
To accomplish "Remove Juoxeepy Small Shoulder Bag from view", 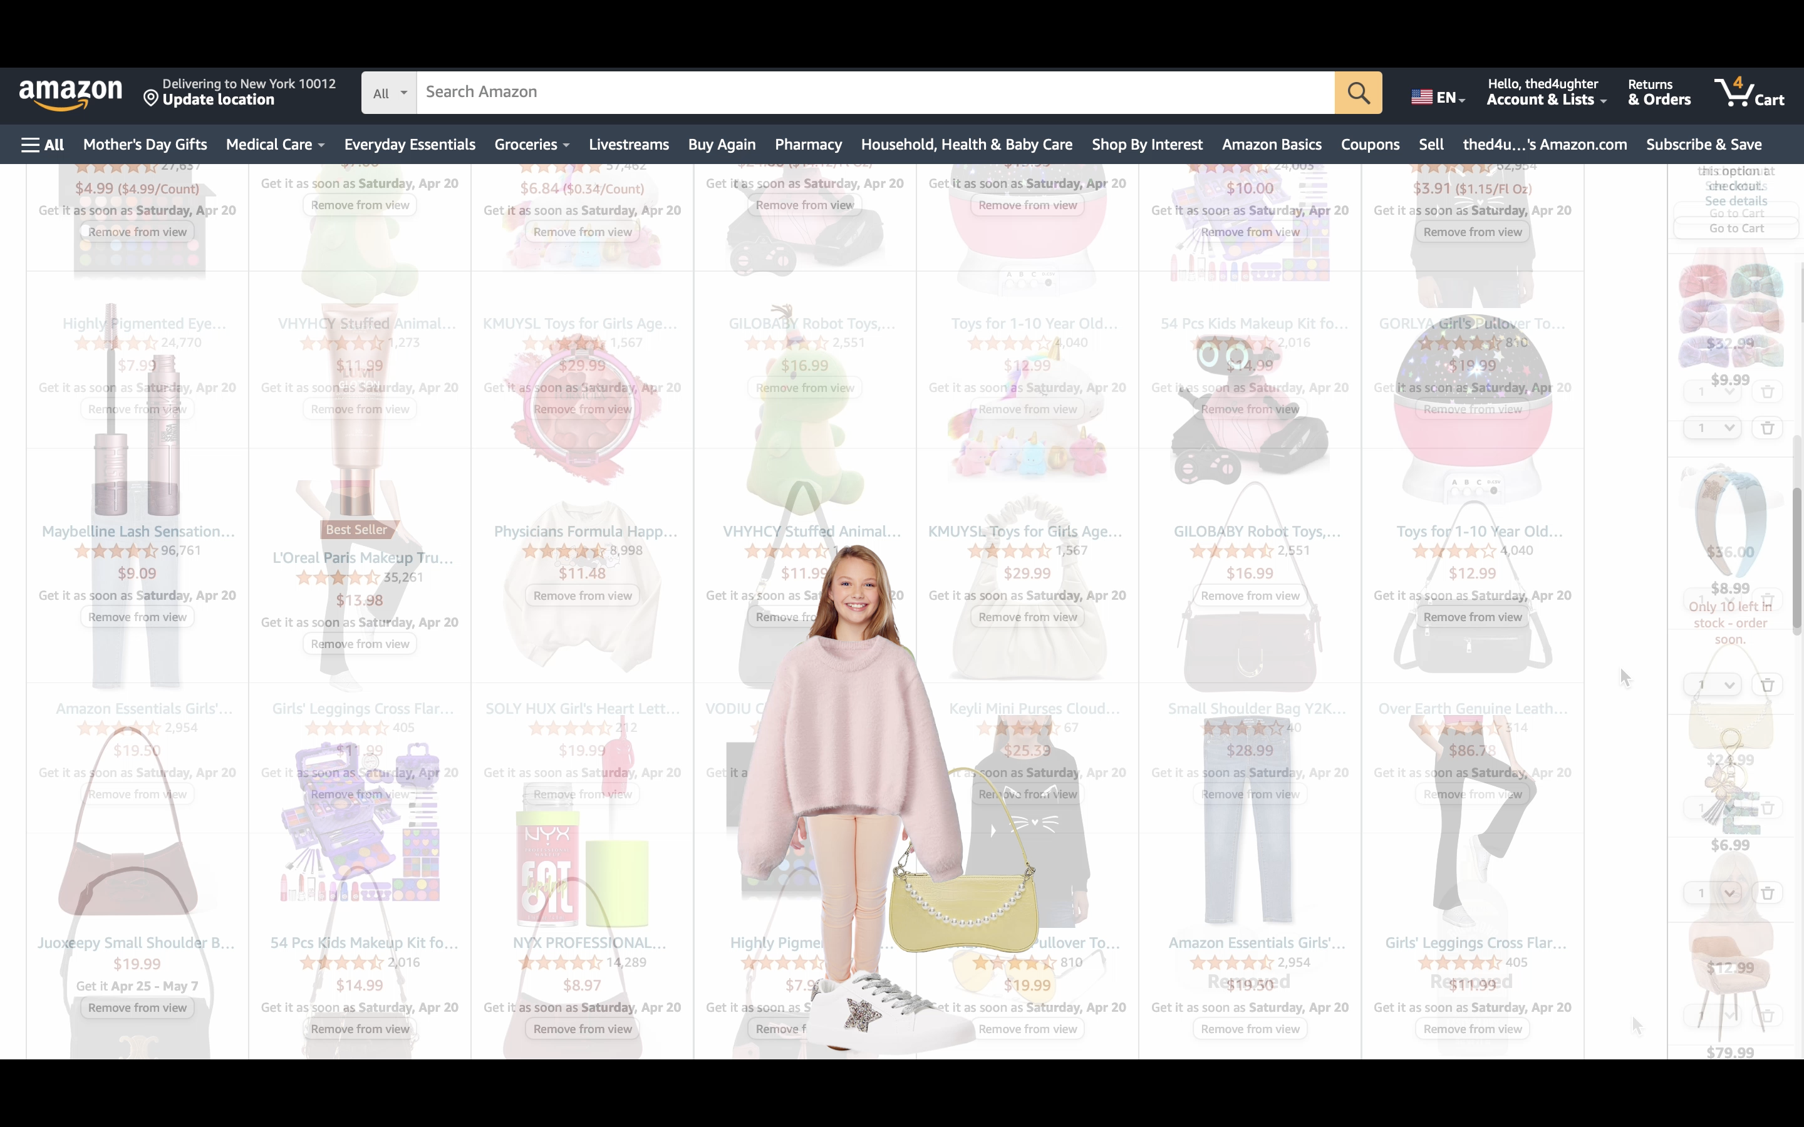I will tap(137, 1008).
